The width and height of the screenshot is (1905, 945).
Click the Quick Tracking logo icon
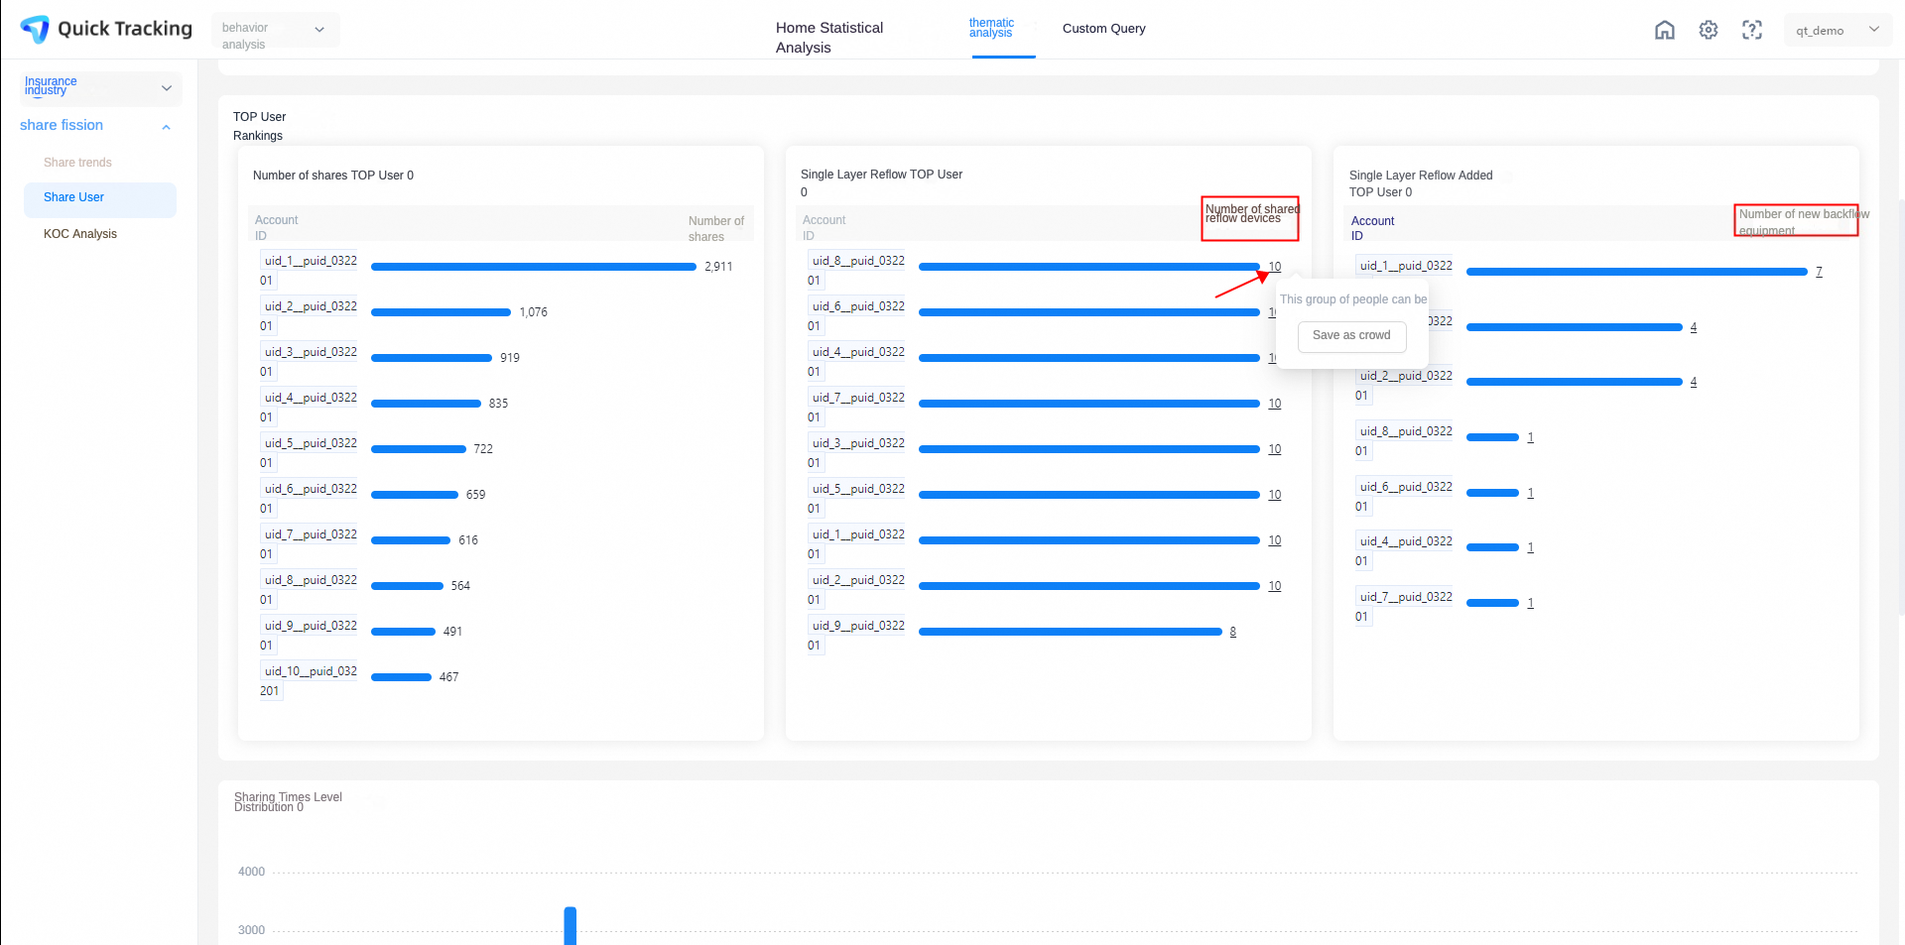coord(35,29)
